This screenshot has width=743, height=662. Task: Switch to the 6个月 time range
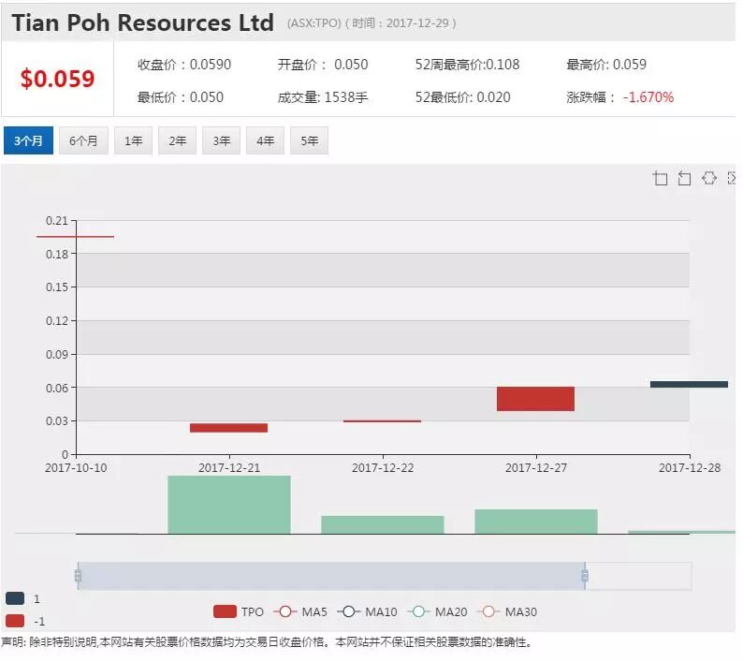click(83, 140)
